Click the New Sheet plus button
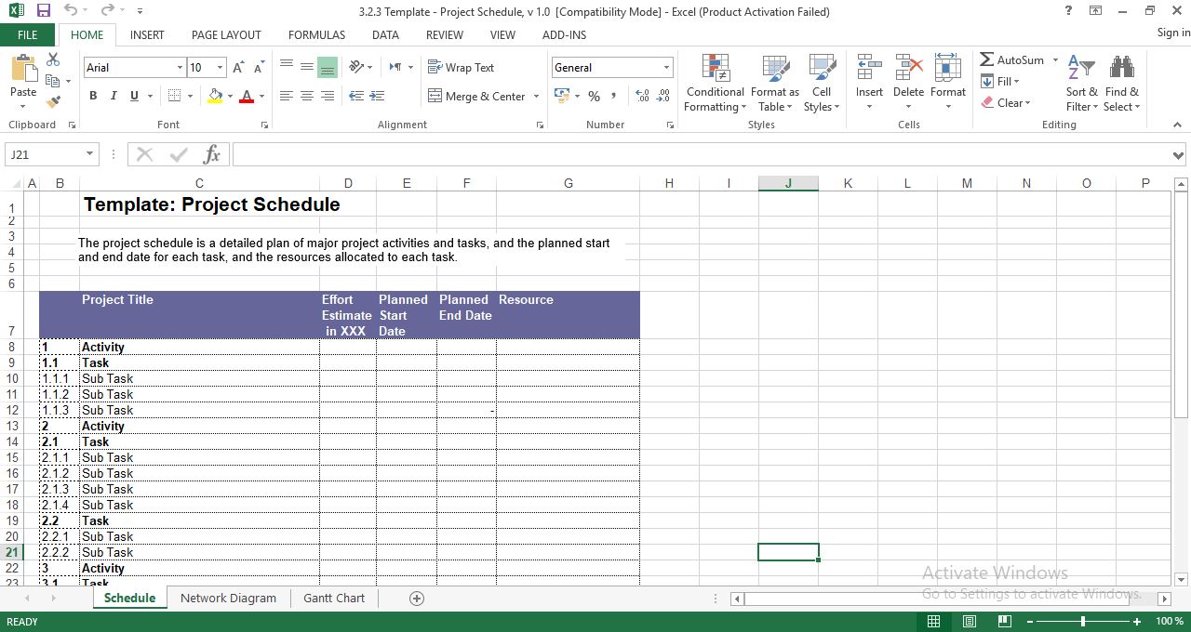The image size is (1191, 632). (x=416, y=598)
